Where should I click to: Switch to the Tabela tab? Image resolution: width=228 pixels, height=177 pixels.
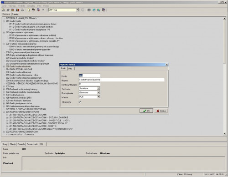coord(15,14)
